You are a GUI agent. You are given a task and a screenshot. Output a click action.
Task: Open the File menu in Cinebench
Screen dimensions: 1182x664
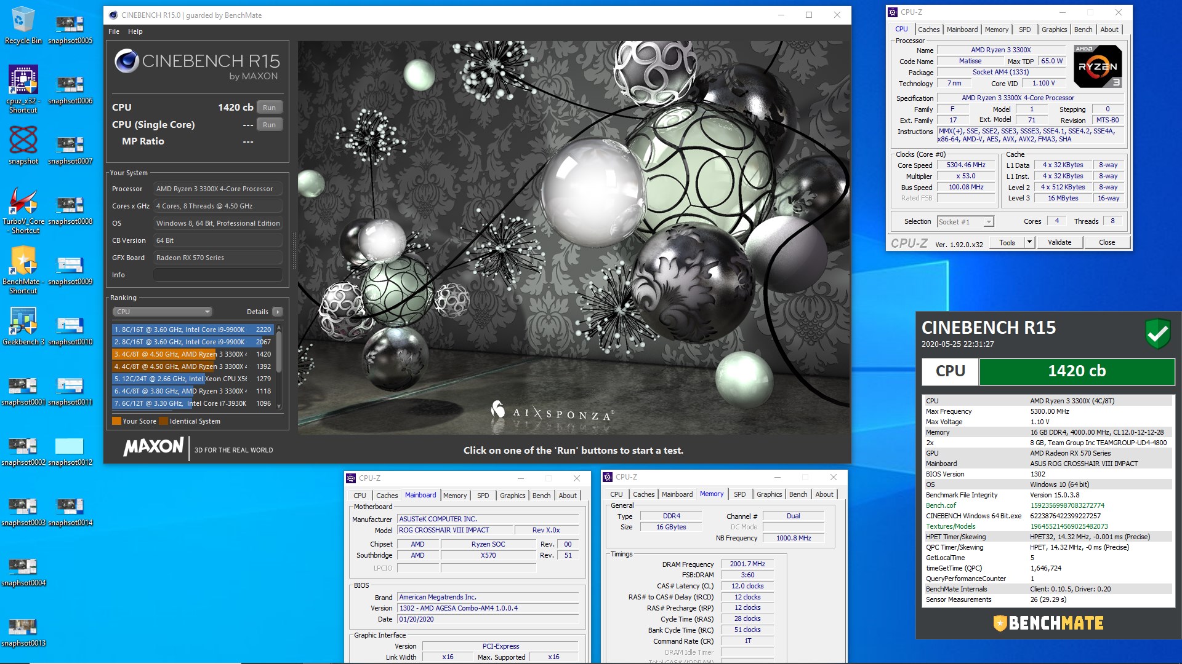(114, 31)
